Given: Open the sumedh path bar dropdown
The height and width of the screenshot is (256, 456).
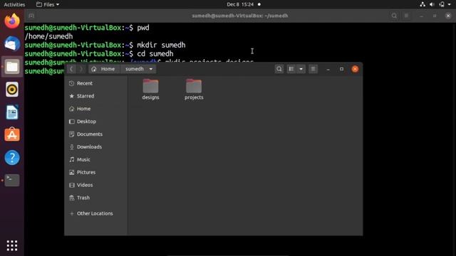Looking at the screenshot, I should click(x=150, y=69).
